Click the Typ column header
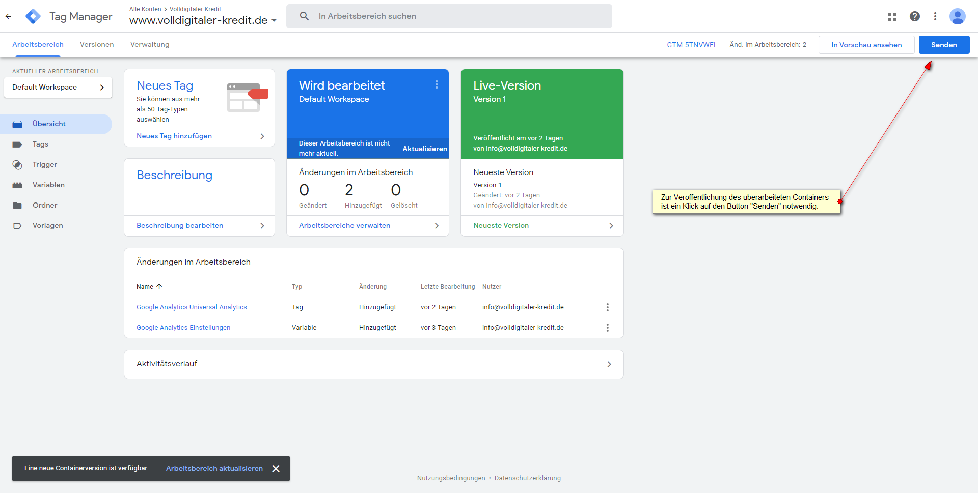This screenshot has width=978, height=493. click(297, 287)
